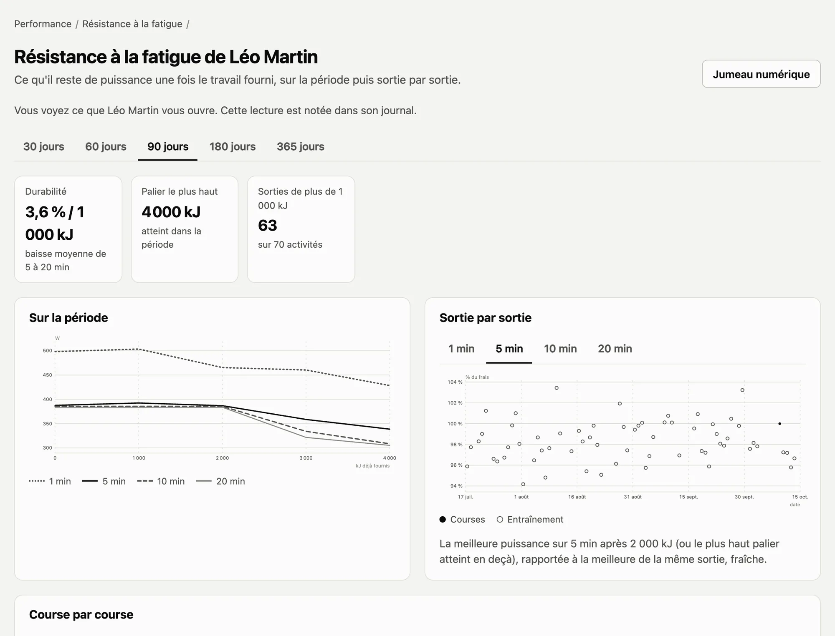Switch to the 60 jours tab
This screenshot has height=636, width=835.
click(x=106, y=146)
